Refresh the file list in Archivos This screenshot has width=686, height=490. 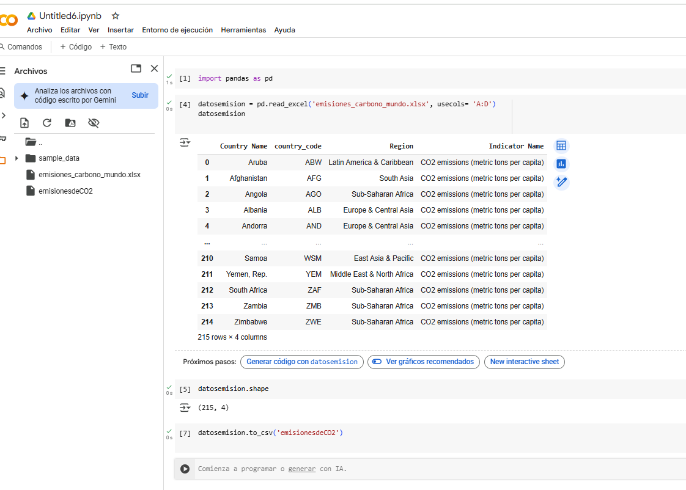tap(47, 123)
